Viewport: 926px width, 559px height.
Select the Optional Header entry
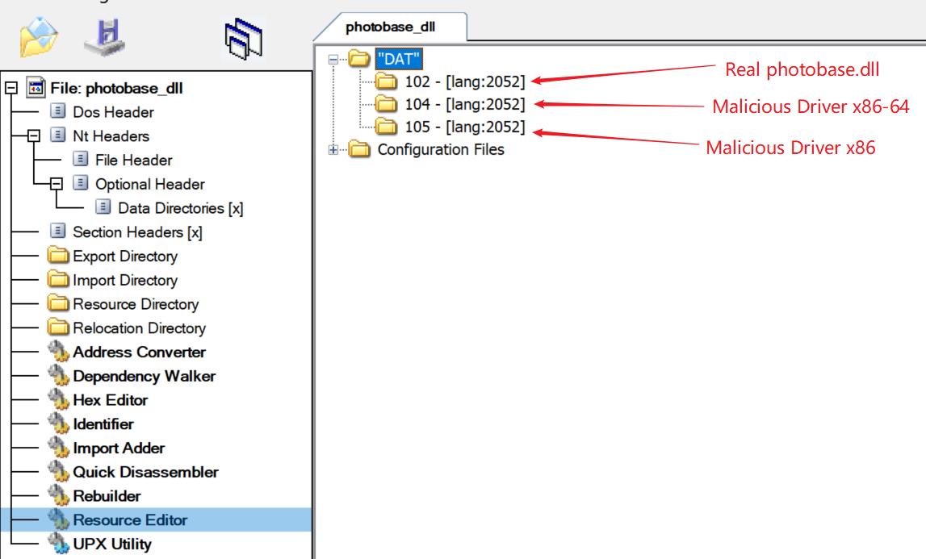[x=150, y=184]
